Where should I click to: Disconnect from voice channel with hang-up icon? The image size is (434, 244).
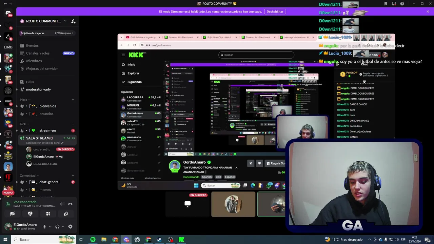pos(70,204)
